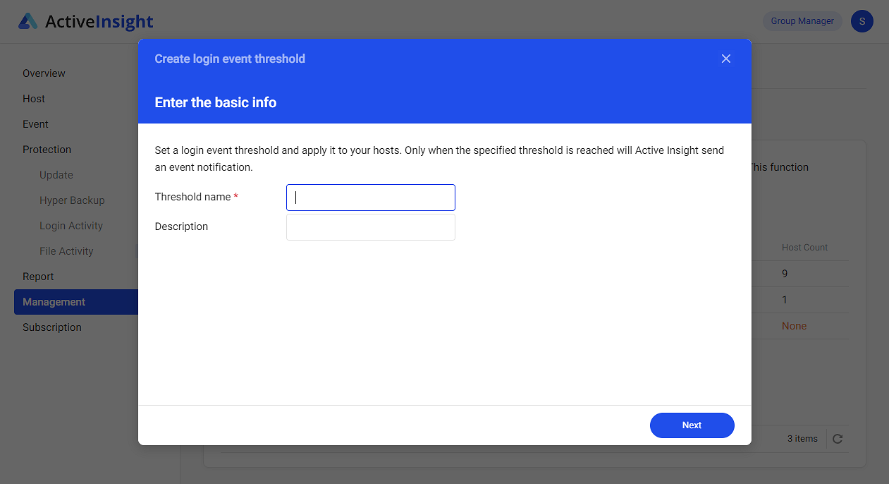889x484 pixels.
Task: Select Hyper Backup in the sidebar
Action: (70, 200)
